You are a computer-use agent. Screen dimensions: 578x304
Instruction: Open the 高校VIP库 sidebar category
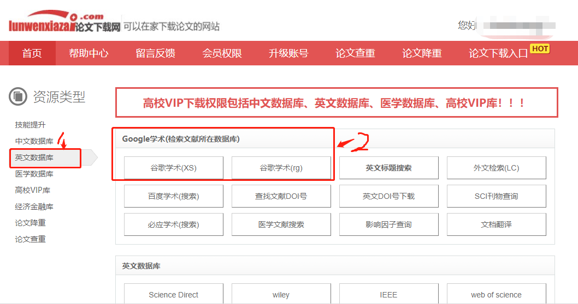[x=32, y=190]
